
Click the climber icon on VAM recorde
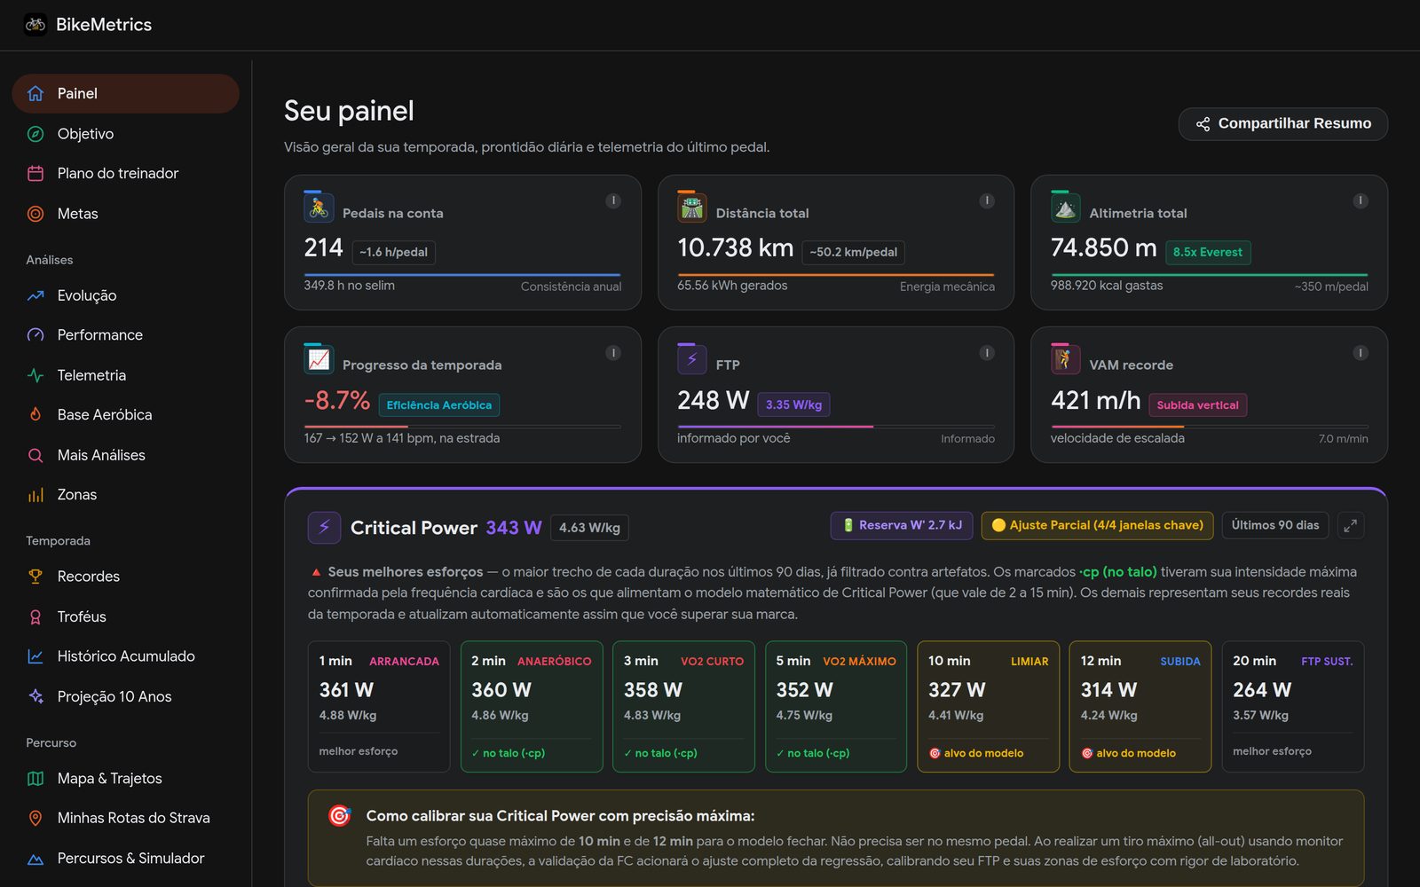[x=1065, y=361]
